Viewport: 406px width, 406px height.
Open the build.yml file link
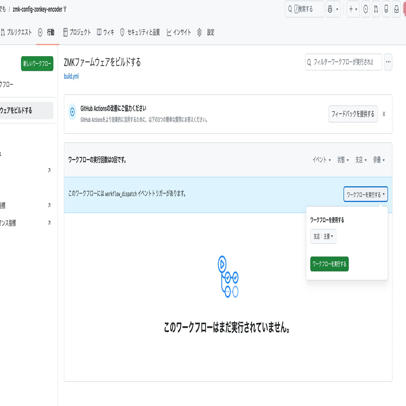(x=71, y=76)
